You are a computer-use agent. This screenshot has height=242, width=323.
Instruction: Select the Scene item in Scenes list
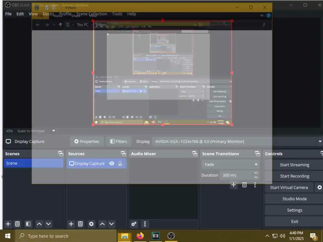coord(33,163)
